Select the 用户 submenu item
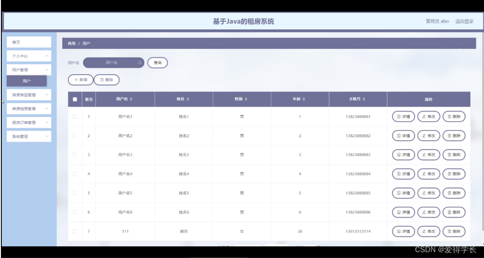 coord(27,81)
